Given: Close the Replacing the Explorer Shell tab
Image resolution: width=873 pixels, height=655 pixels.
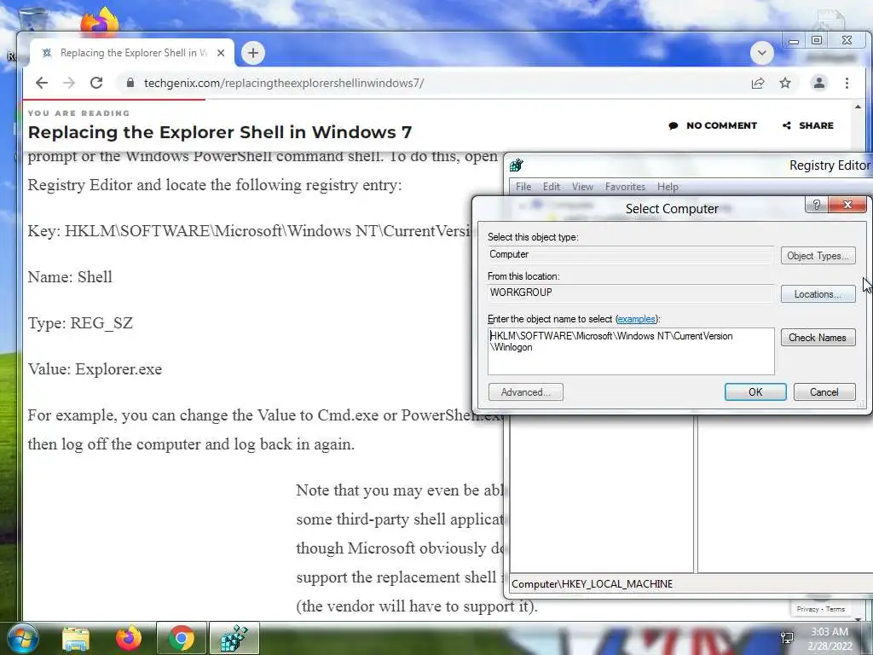Looking at the screenshot, I should 221,53.
